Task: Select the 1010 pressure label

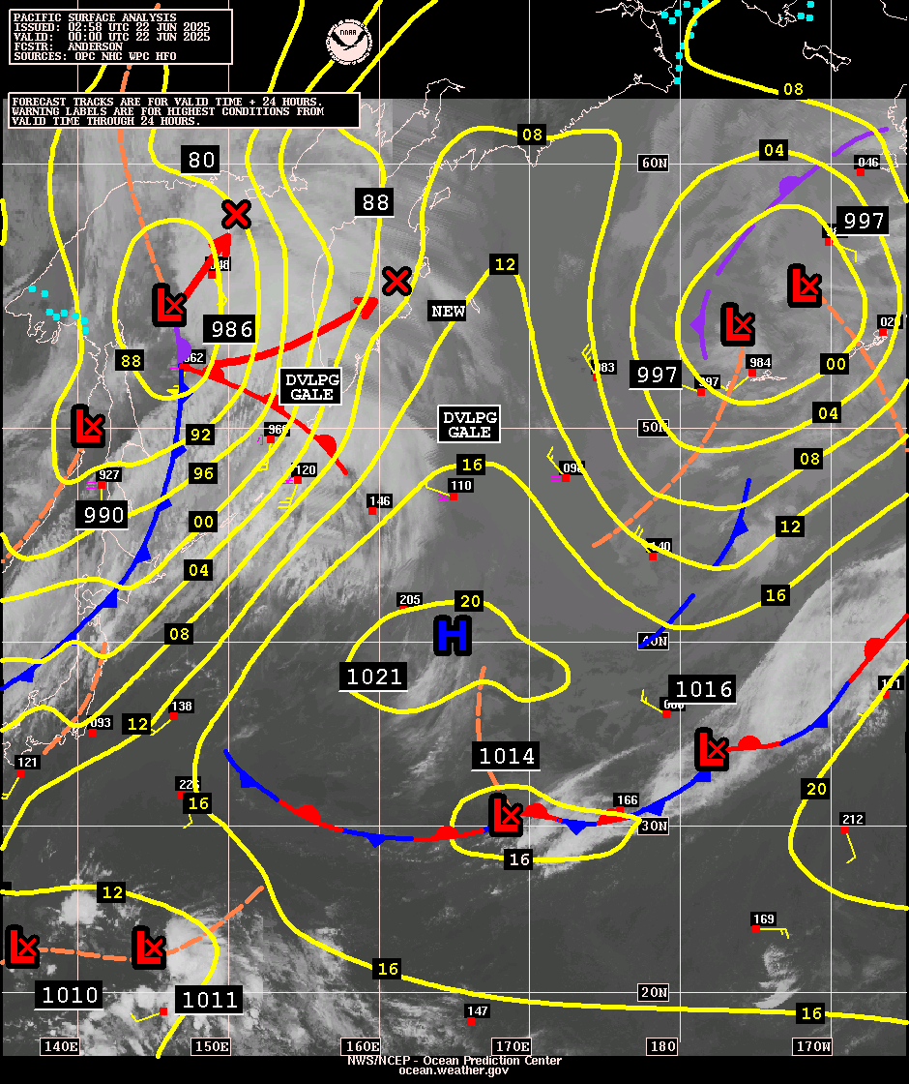Action: point(69,996)
